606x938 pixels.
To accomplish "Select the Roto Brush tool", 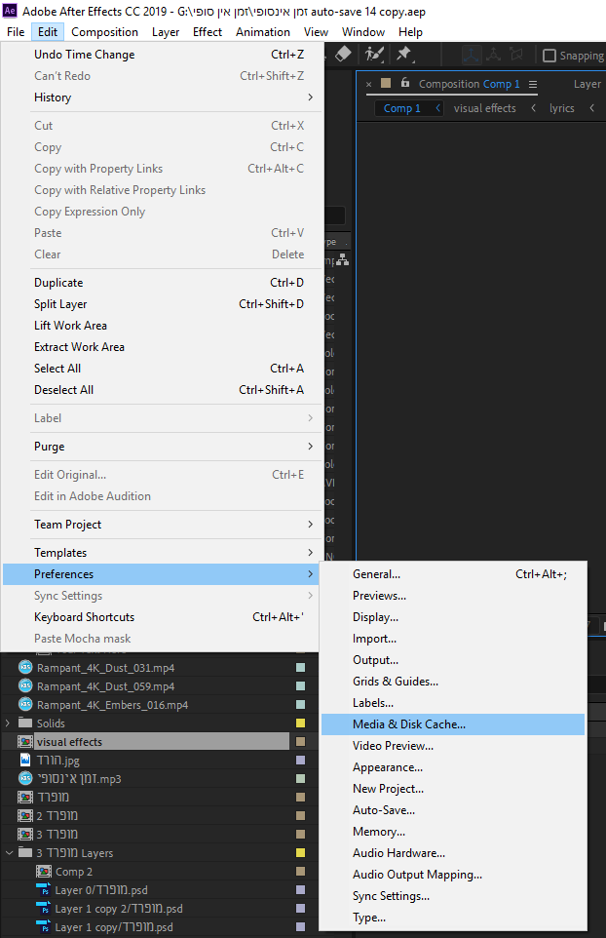I will 374,56.
